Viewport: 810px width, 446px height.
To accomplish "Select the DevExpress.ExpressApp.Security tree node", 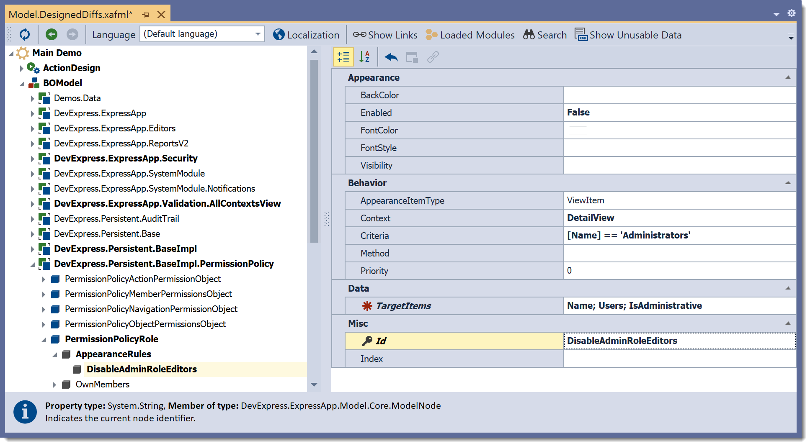I will tap(126, 158).
